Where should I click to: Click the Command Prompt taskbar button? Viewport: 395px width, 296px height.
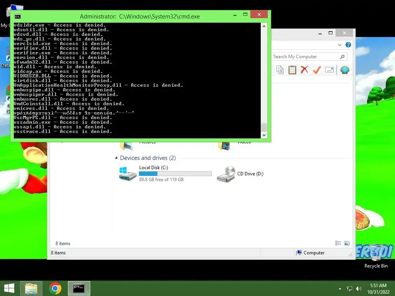click(79, 288)
